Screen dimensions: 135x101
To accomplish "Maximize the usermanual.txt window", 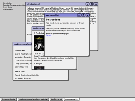I will 83,15.
